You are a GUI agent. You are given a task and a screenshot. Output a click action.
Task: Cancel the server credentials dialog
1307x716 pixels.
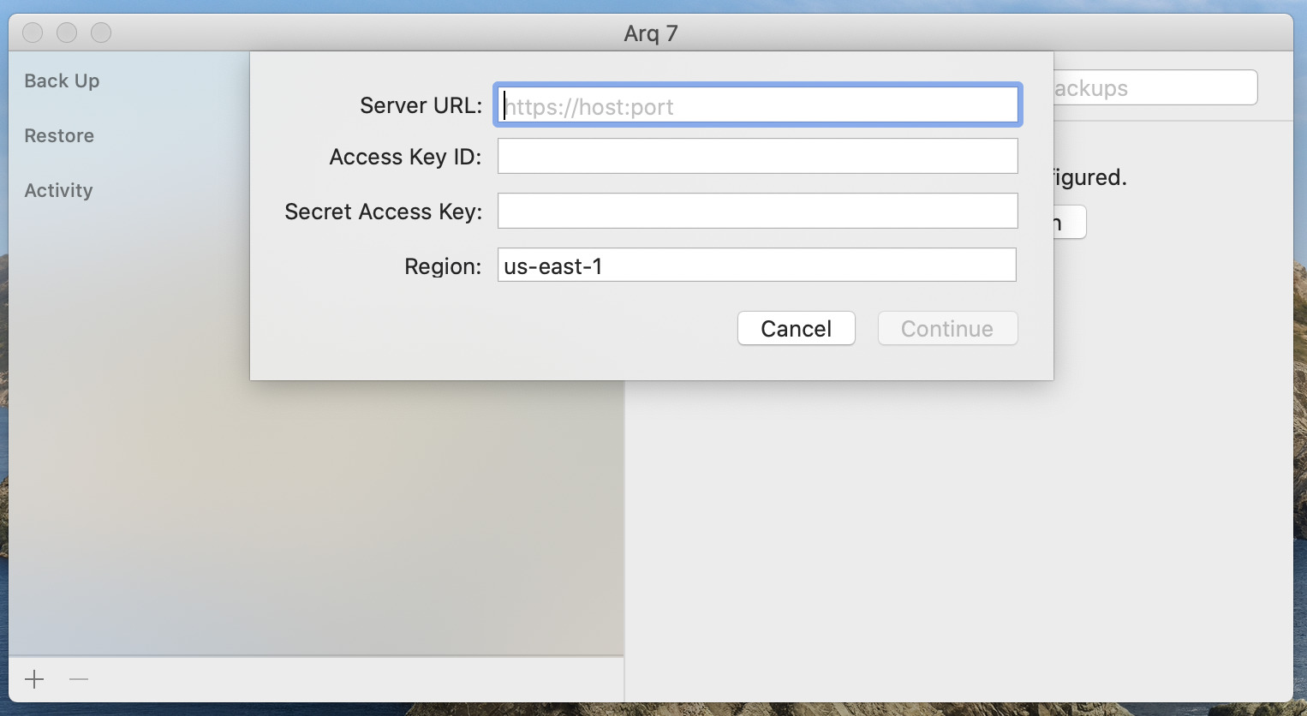click(x=797, y=328)
